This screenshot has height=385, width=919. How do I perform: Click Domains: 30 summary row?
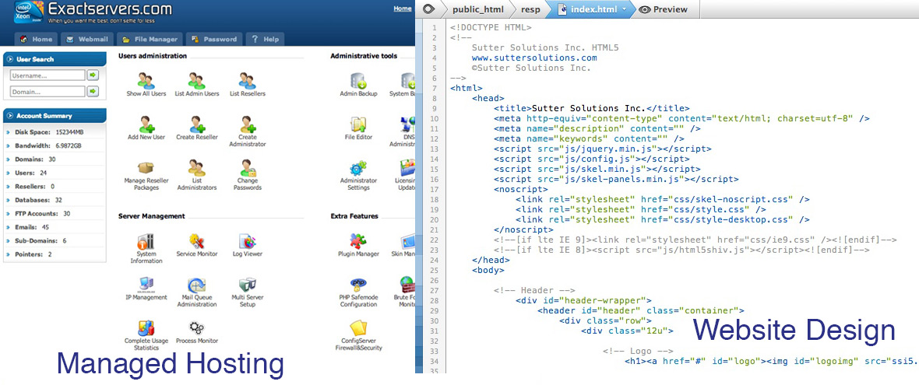tap(55, 159)
